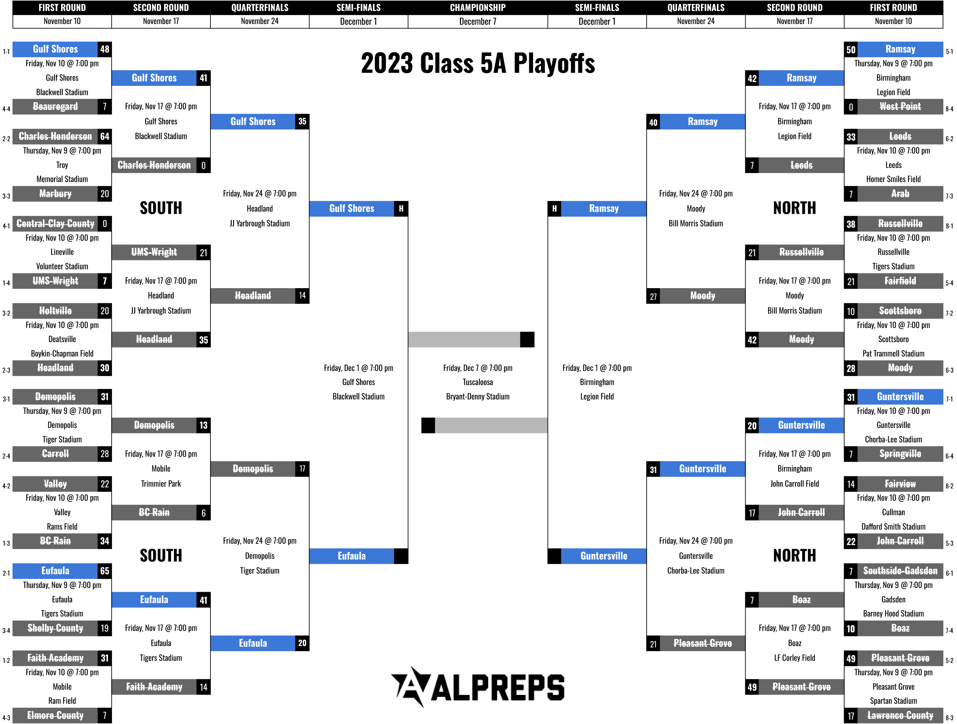
Task: Select the H marker beside Gulf Shores semifinal
Action: pyautogui.click(x=401, y=209)
